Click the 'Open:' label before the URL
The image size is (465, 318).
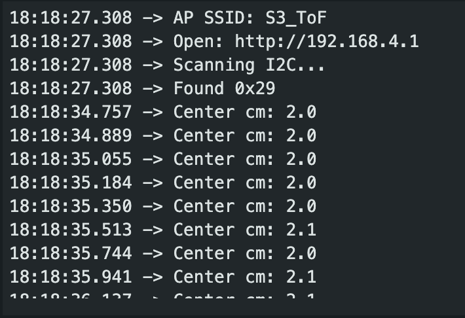[199, 41]
